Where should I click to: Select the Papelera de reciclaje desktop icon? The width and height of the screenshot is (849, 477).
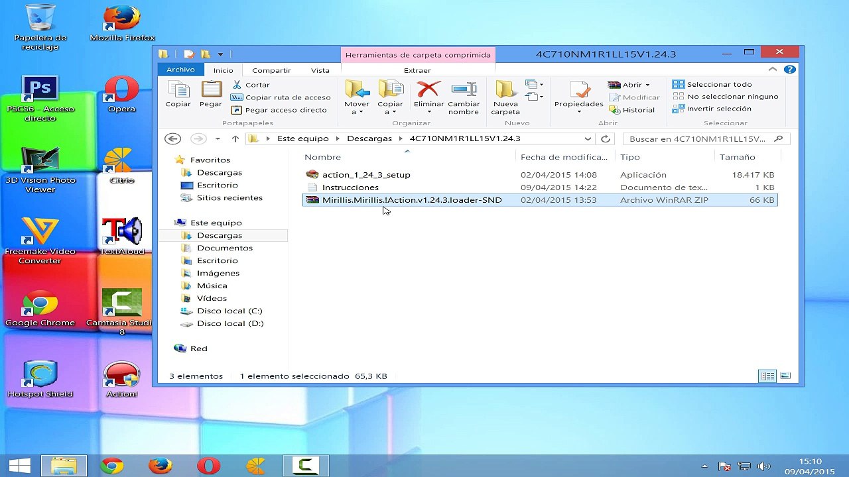point(40,28)
